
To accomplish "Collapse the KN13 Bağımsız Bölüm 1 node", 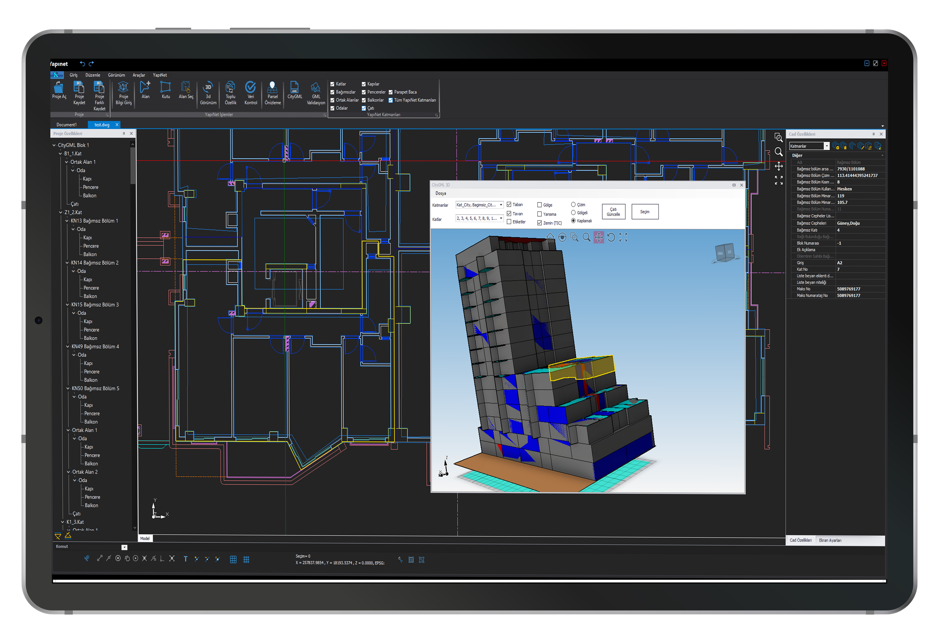I will click(x=67, y=221).
